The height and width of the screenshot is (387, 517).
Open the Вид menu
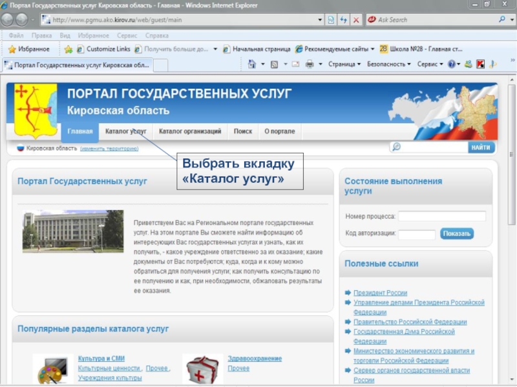(65, 35)
